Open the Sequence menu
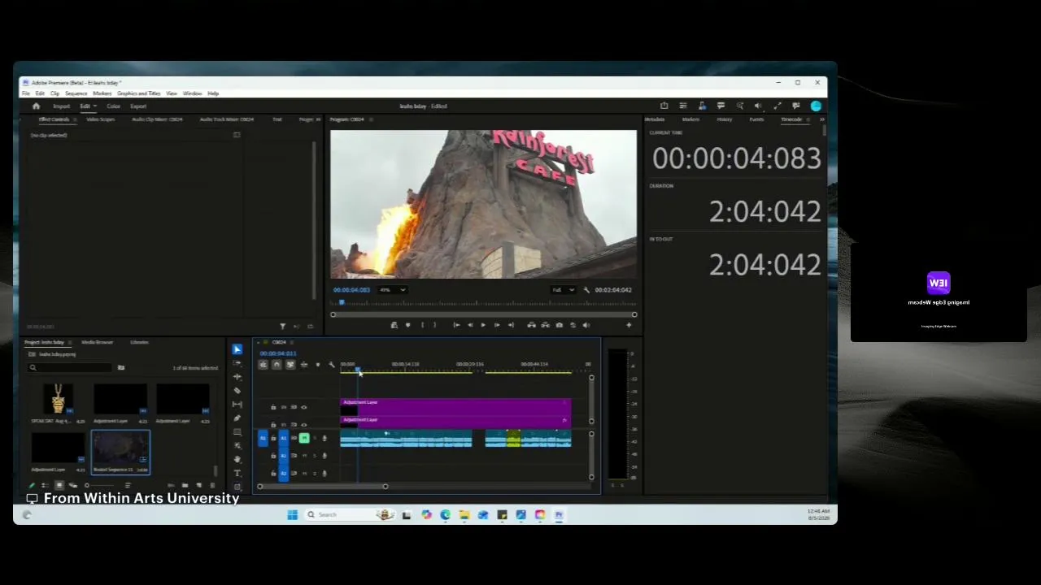1041x585 pixels. [76, 93]
